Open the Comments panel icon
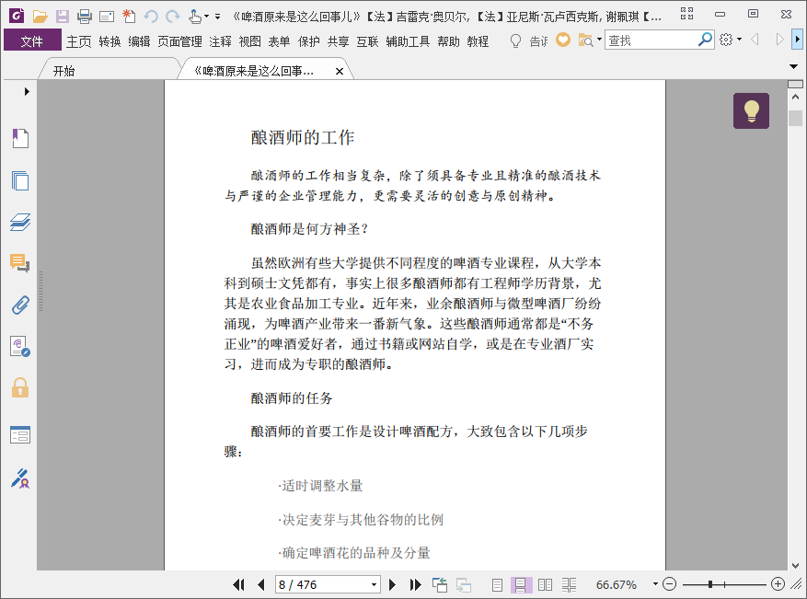Screen dimensions: 807x599 (20, 263)
